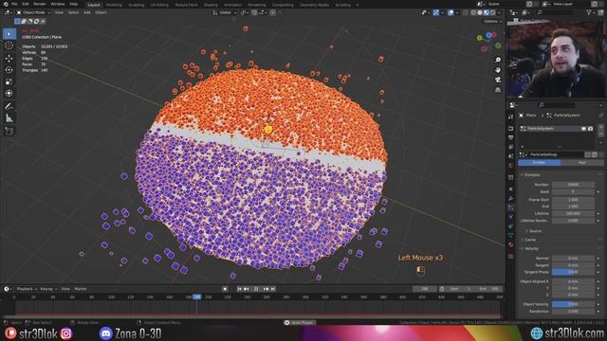This screenshot has width=607, height=341.
Task: Click the Blender logo icon
Action: [x=5, y=4]
